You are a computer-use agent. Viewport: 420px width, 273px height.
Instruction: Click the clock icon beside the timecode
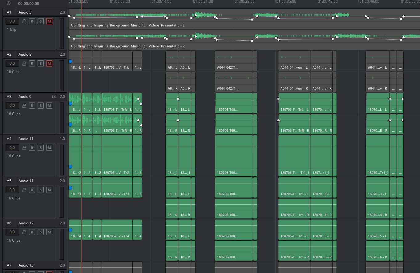[9, 3]
